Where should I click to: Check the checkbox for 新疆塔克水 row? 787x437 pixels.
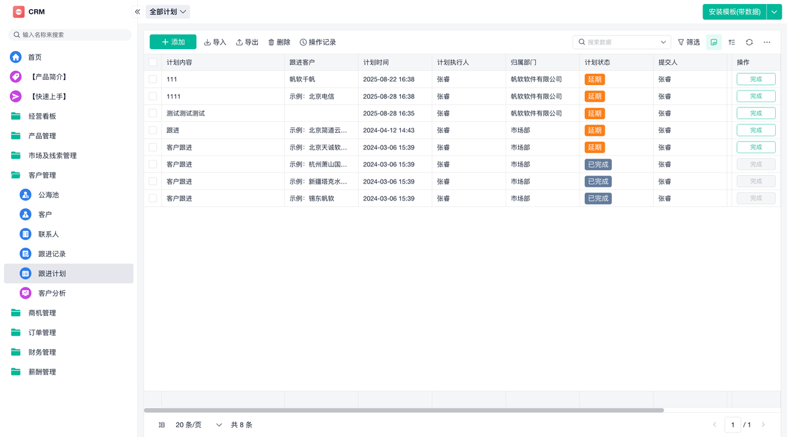click(x=153, y=181)
